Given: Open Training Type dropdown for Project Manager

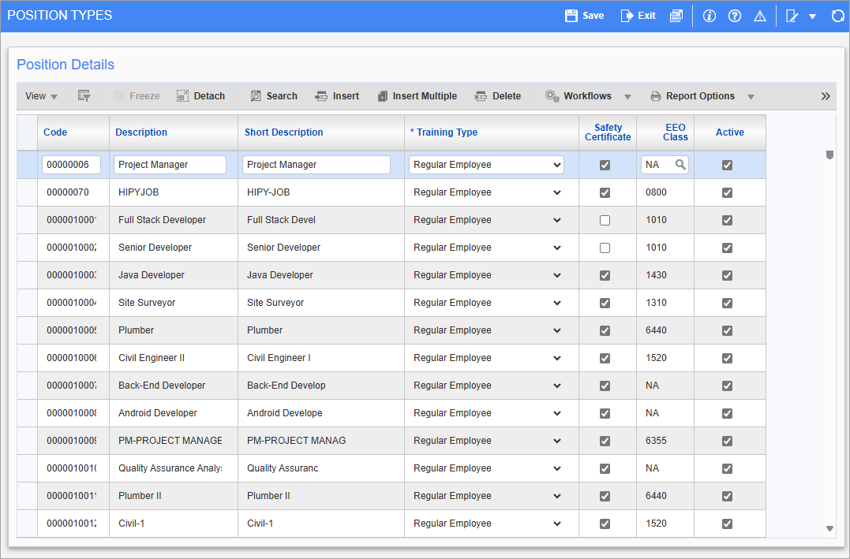Looking at the screenshot, I should point(557,165).
